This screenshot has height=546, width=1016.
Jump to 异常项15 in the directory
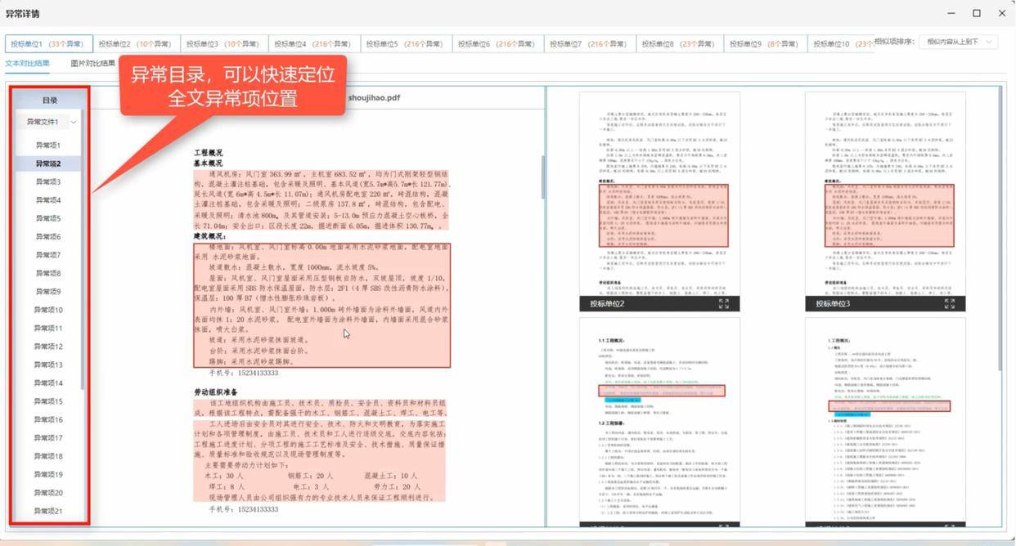point(48,401)
